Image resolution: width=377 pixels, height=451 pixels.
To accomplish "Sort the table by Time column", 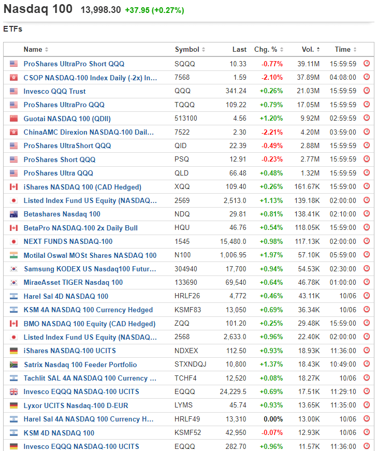I will click(x=343, y=50).
